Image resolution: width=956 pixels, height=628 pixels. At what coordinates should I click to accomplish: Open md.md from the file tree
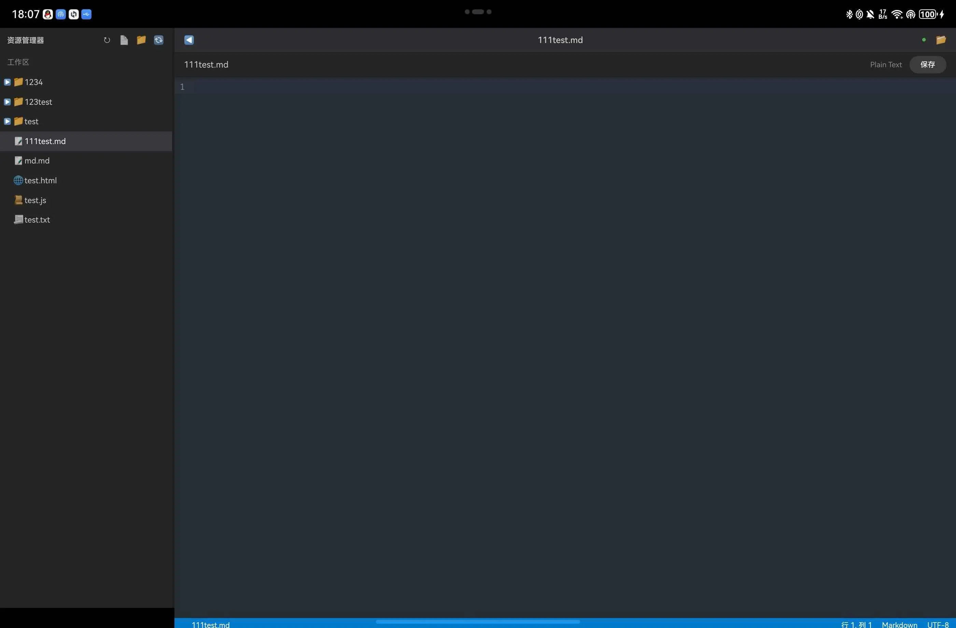point(37,161)
